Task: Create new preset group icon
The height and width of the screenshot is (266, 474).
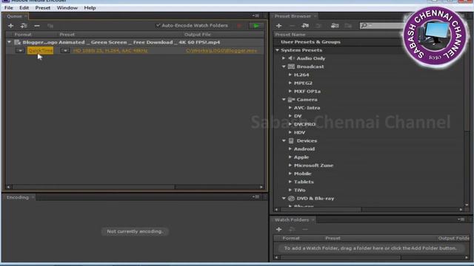Action: [305, 26]
